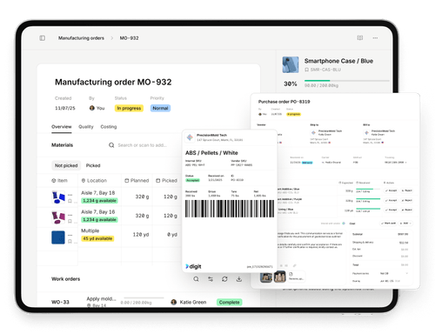The image size is (435, 334).
Task: Accept the second purchase order line item
Action: pyautogui.click(x=391, y=200)
